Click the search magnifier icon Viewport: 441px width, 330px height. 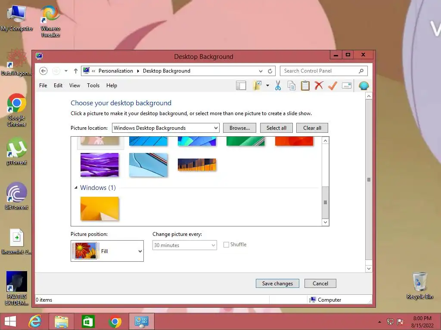tap(361, 71)
